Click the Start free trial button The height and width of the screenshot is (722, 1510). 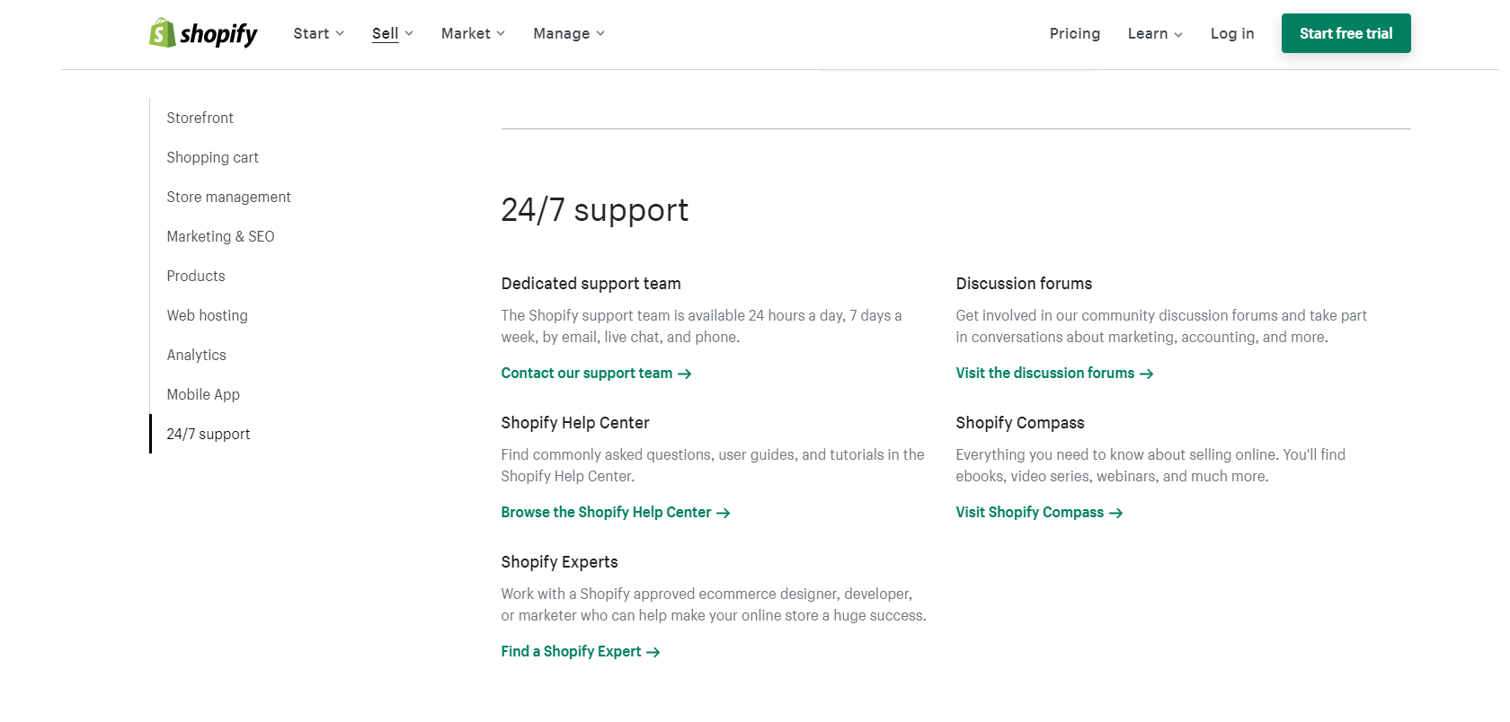tap(1346, 33)
